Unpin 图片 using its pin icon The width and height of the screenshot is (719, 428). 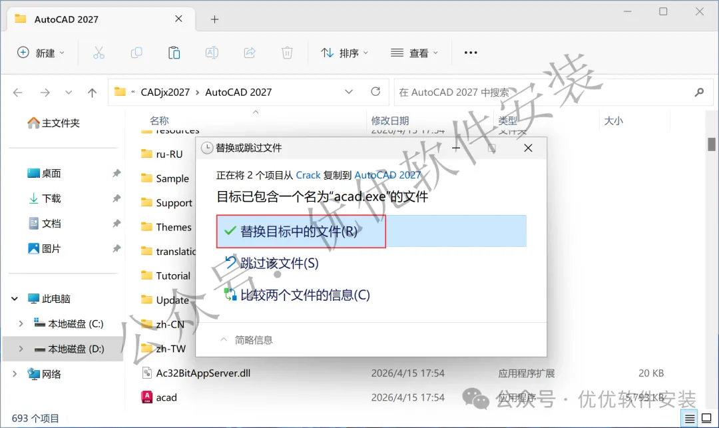[117, 248]
